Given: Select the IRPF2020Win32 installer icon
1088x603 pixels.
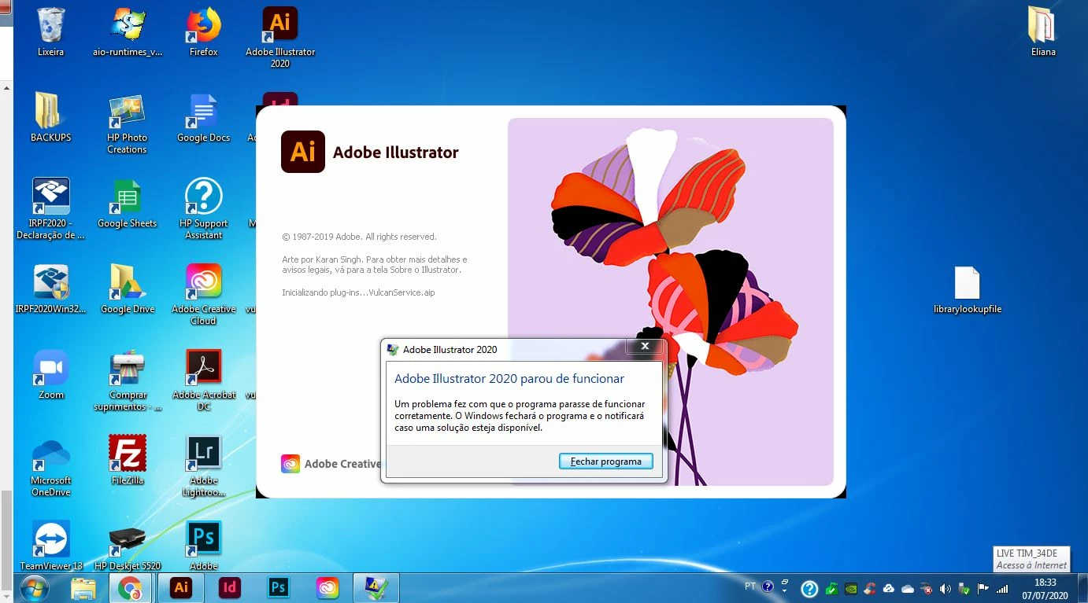Looking at the screenshot, I should click(x=51, y=289).
